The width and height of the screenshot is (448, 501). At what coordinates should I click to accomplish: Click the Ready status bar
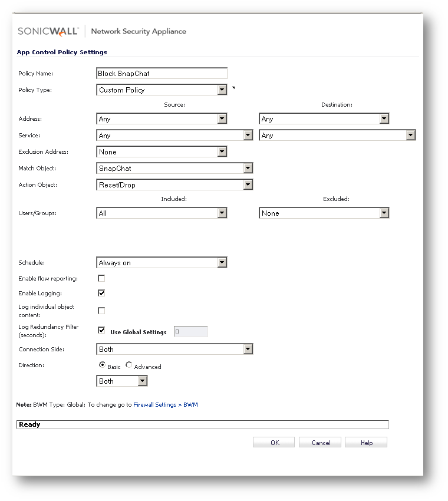pyautogui.click(x=203, y=424)
